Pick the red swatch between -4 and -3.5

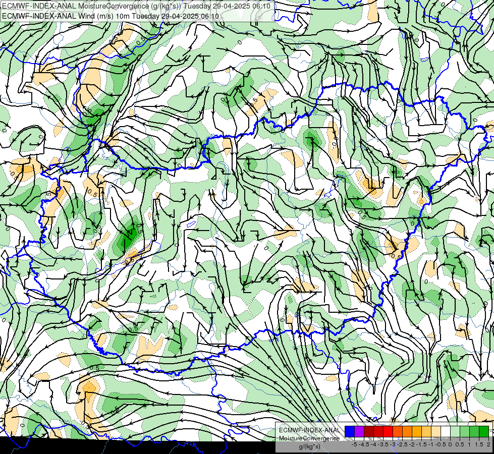pos(378,432)
